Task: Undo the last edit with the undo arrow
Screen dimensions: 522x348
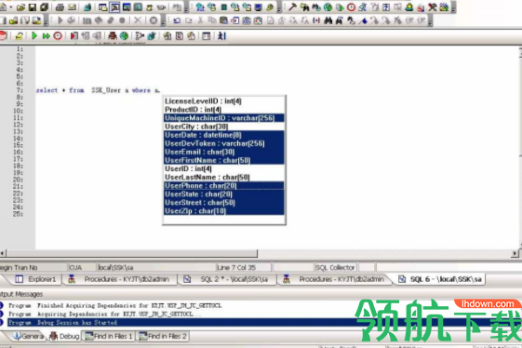Action: (177, 21)
